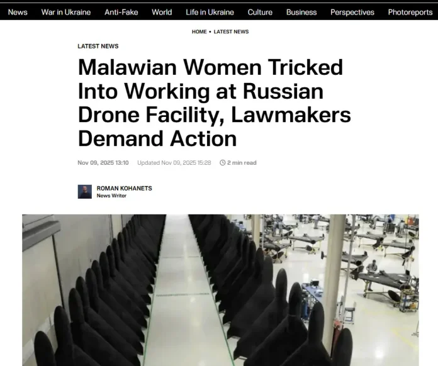Click Roman Kohanets author avatar
Image resolution: width=438 pixels, height=366 pixels.
click(x=84, y=192)
